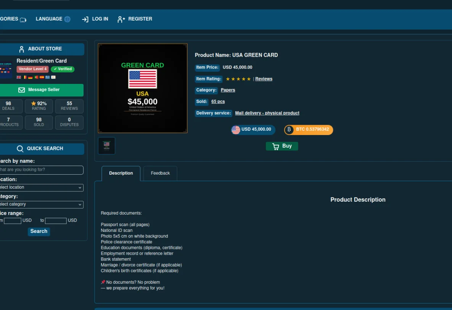Click the Buy button

[x=282, y=146]
